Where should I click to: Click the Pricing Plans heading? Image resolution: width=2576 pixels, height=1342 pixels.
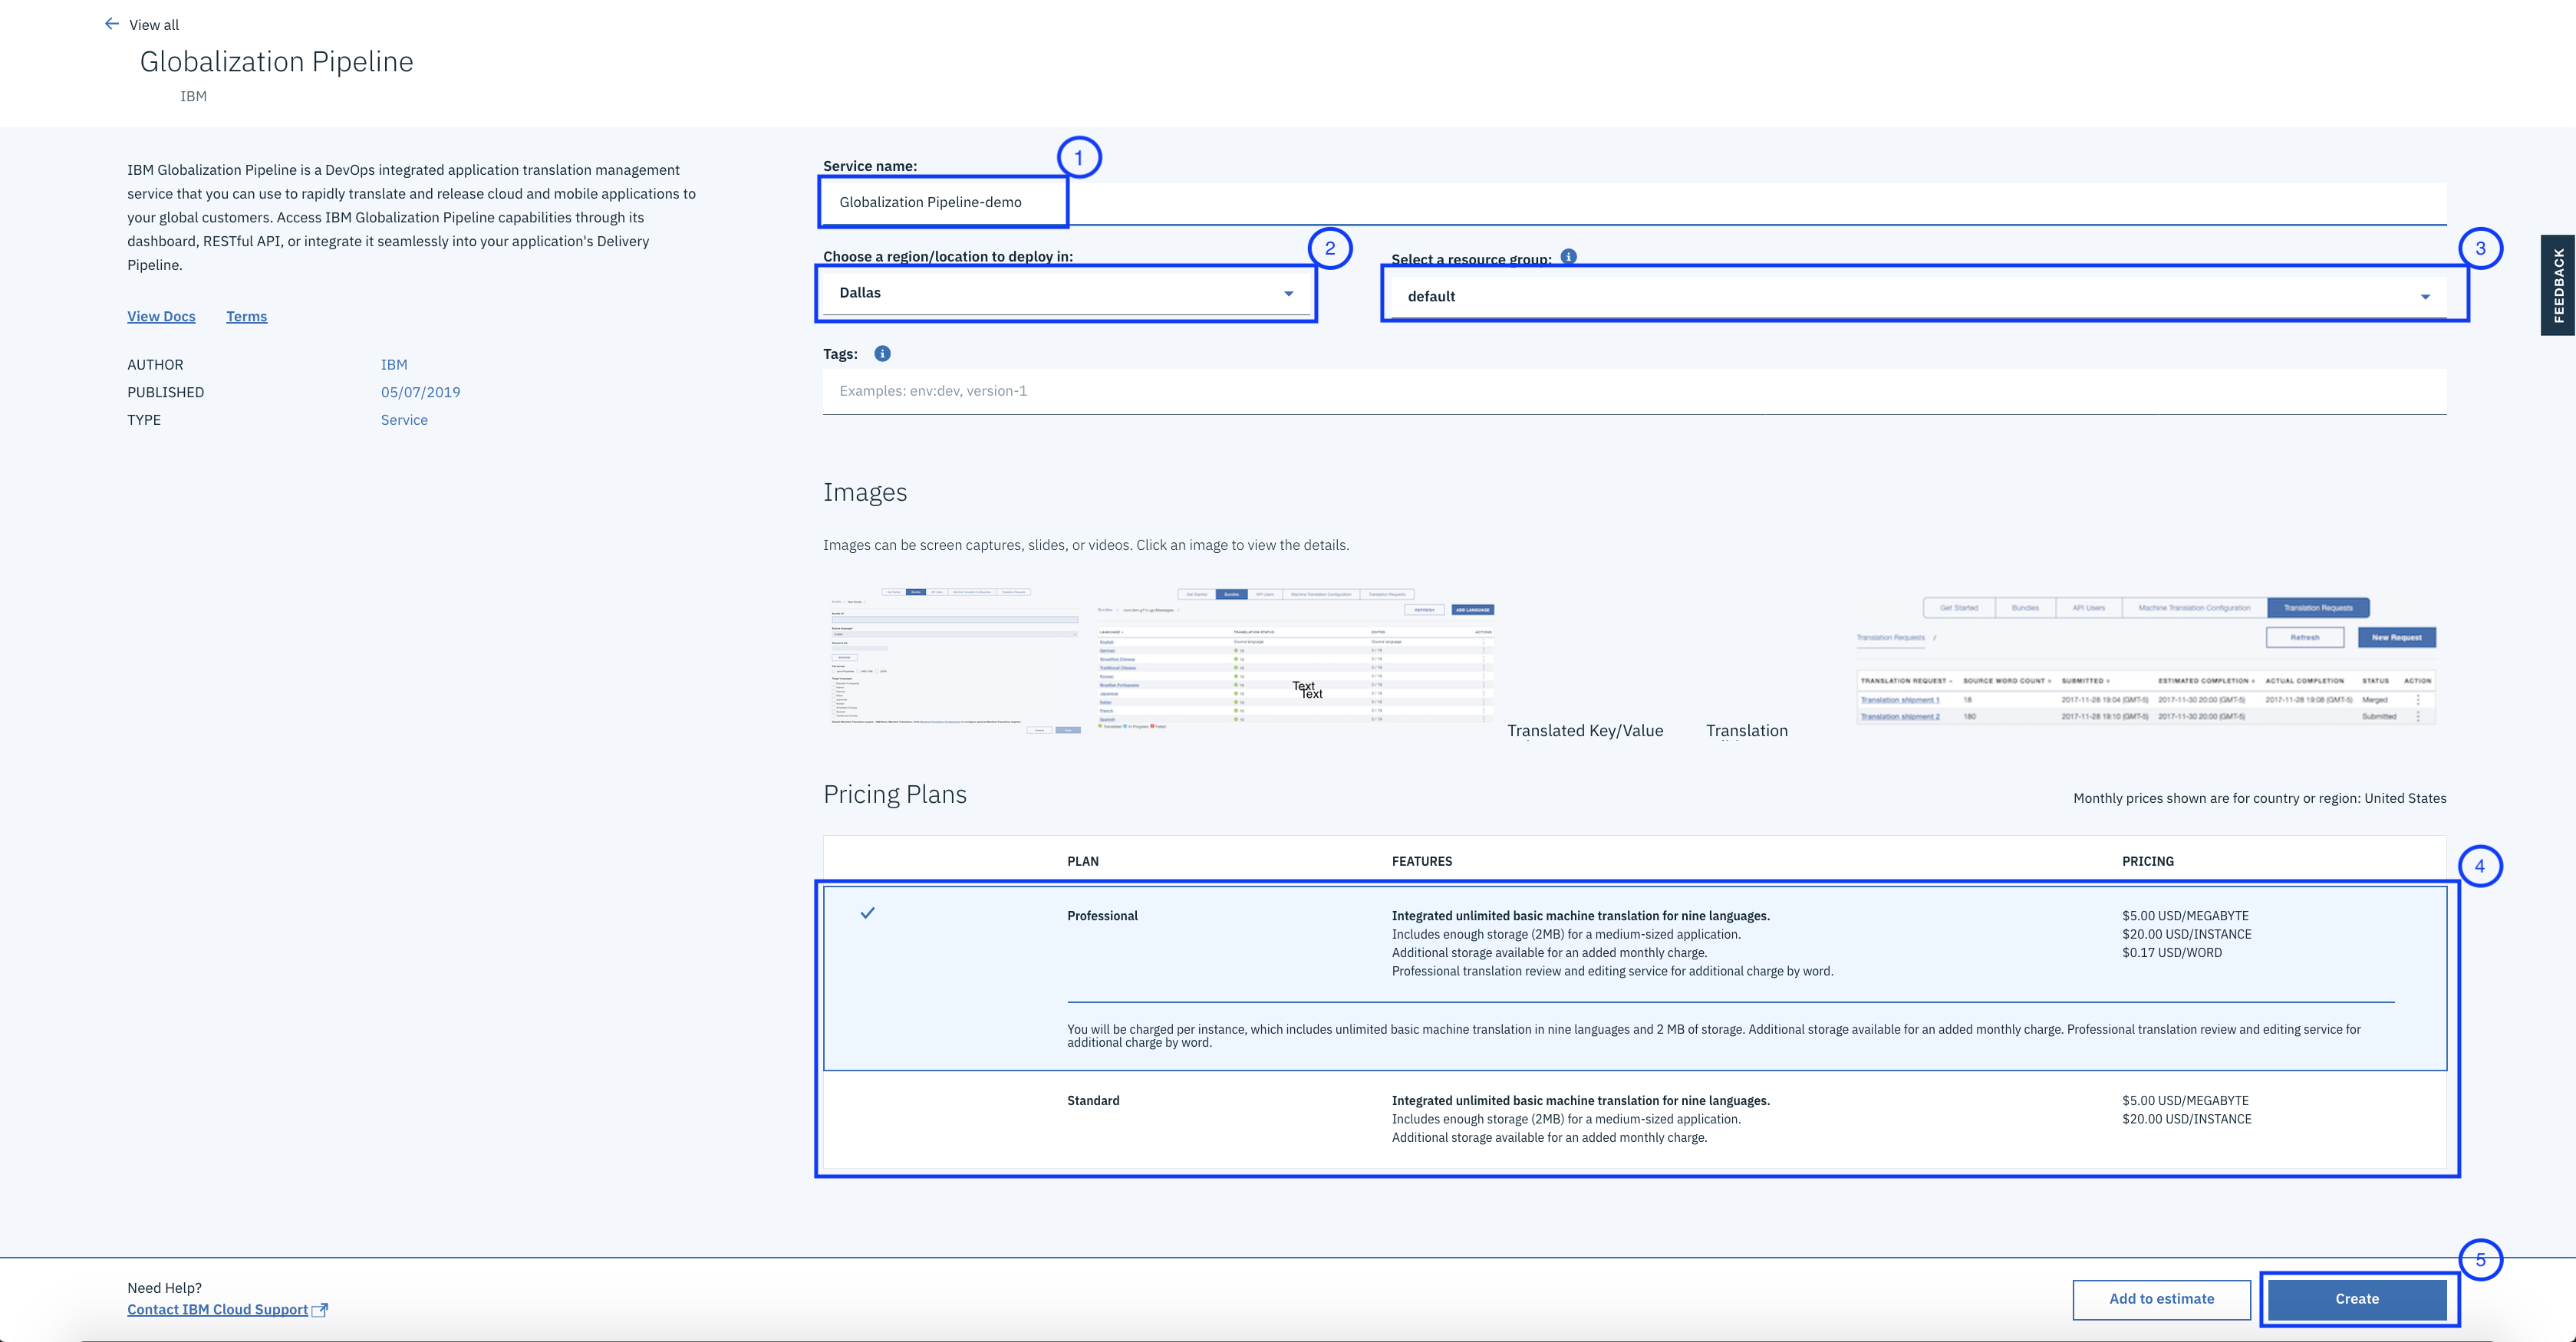pyautogui.click(x=894, y=795)
